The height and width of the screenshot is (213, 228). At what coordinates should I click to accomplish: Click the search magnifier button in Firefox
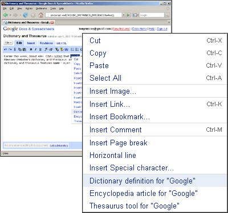click(167, 15)
